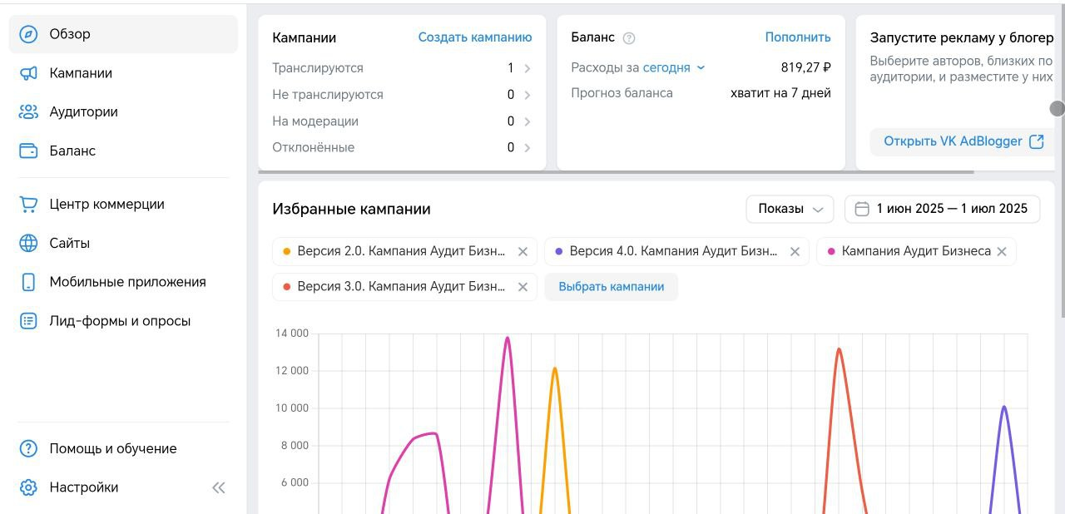The height and width of the screenshot is (514, 1065).
Task: Open На модерации row chevron
Action: click(528, 121)
